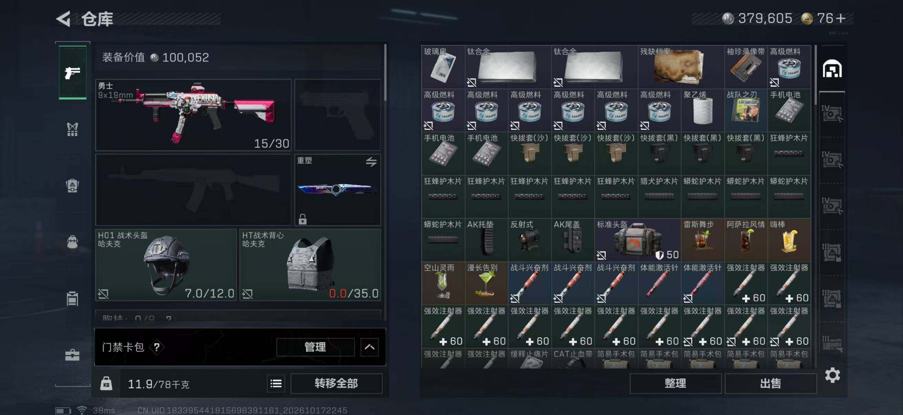The height and width of the screenshot is (415, 903).
Task: Click the weight lock KG icon
Action: point(106,383)
